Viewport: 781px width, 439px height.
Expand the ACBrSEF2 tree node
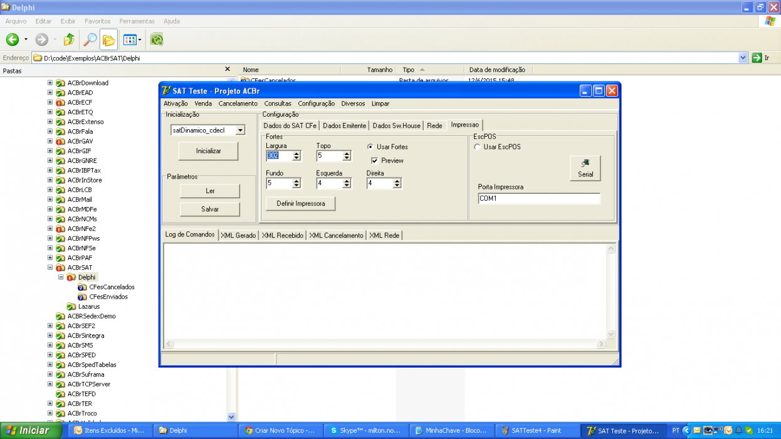pos(50,326)
